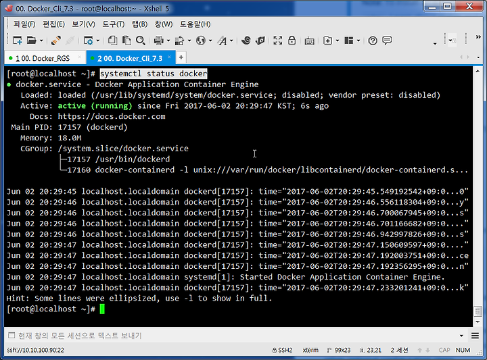
Task: Click the Memory: 18.0M line
Action: (x=51, y=138)
